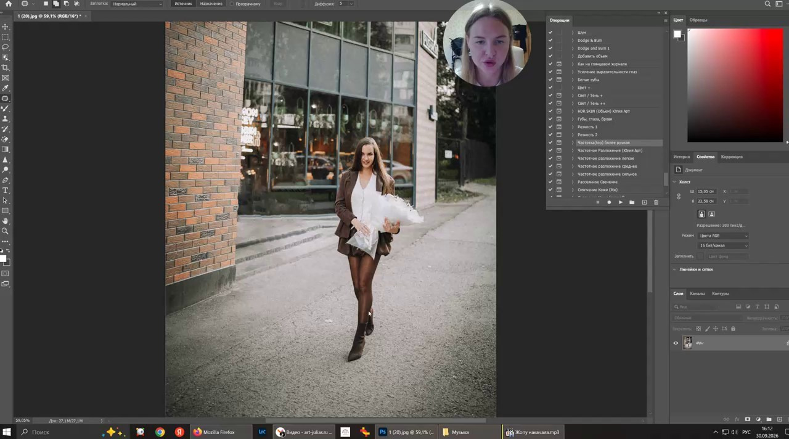789x439 pixels.
Task: Expand the Цвет + action
Action: coord(573,88)
